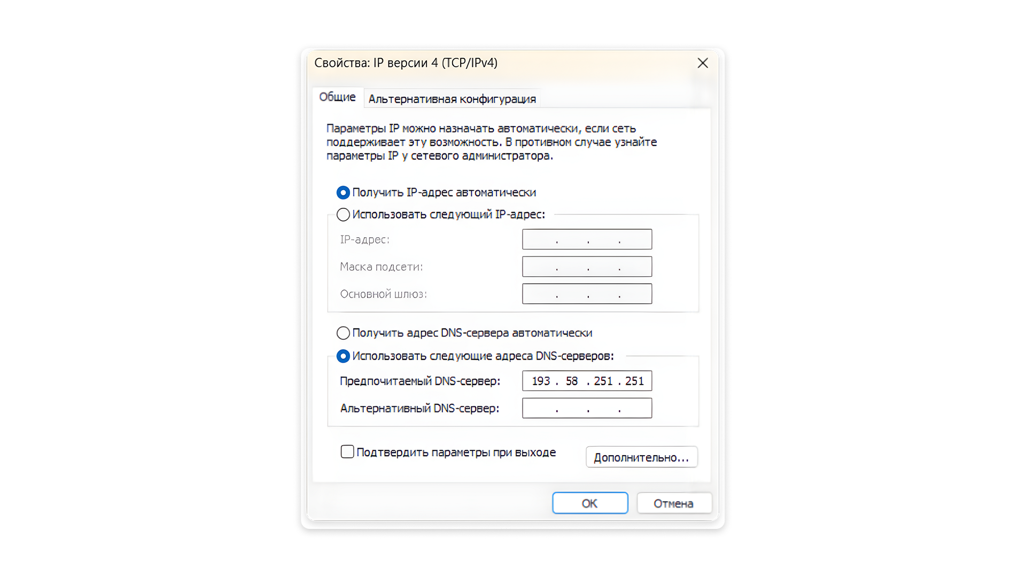1026x577 pixels.
Task: Choose Получить адрес DNS-сервера автоматически option
Action: [x=343, y=333]
